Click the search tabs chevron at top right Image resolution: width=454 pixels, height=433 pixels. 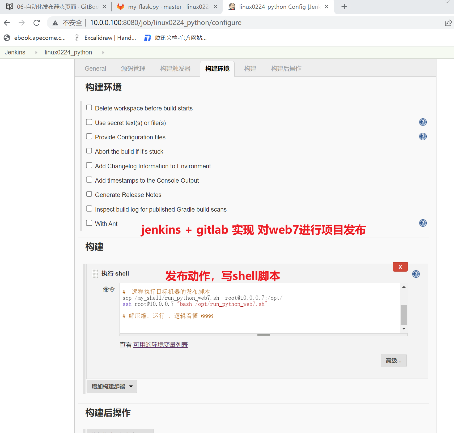click(447, 2)
